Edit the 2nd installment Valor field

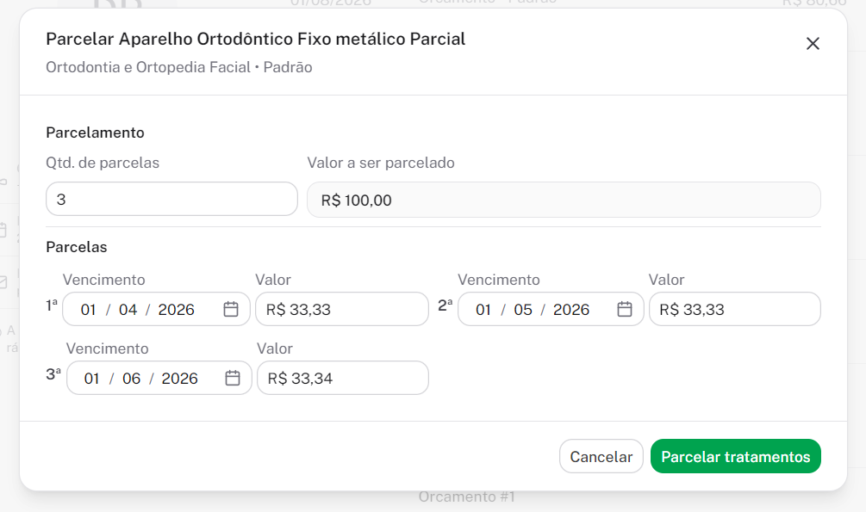tap(734, 310)
